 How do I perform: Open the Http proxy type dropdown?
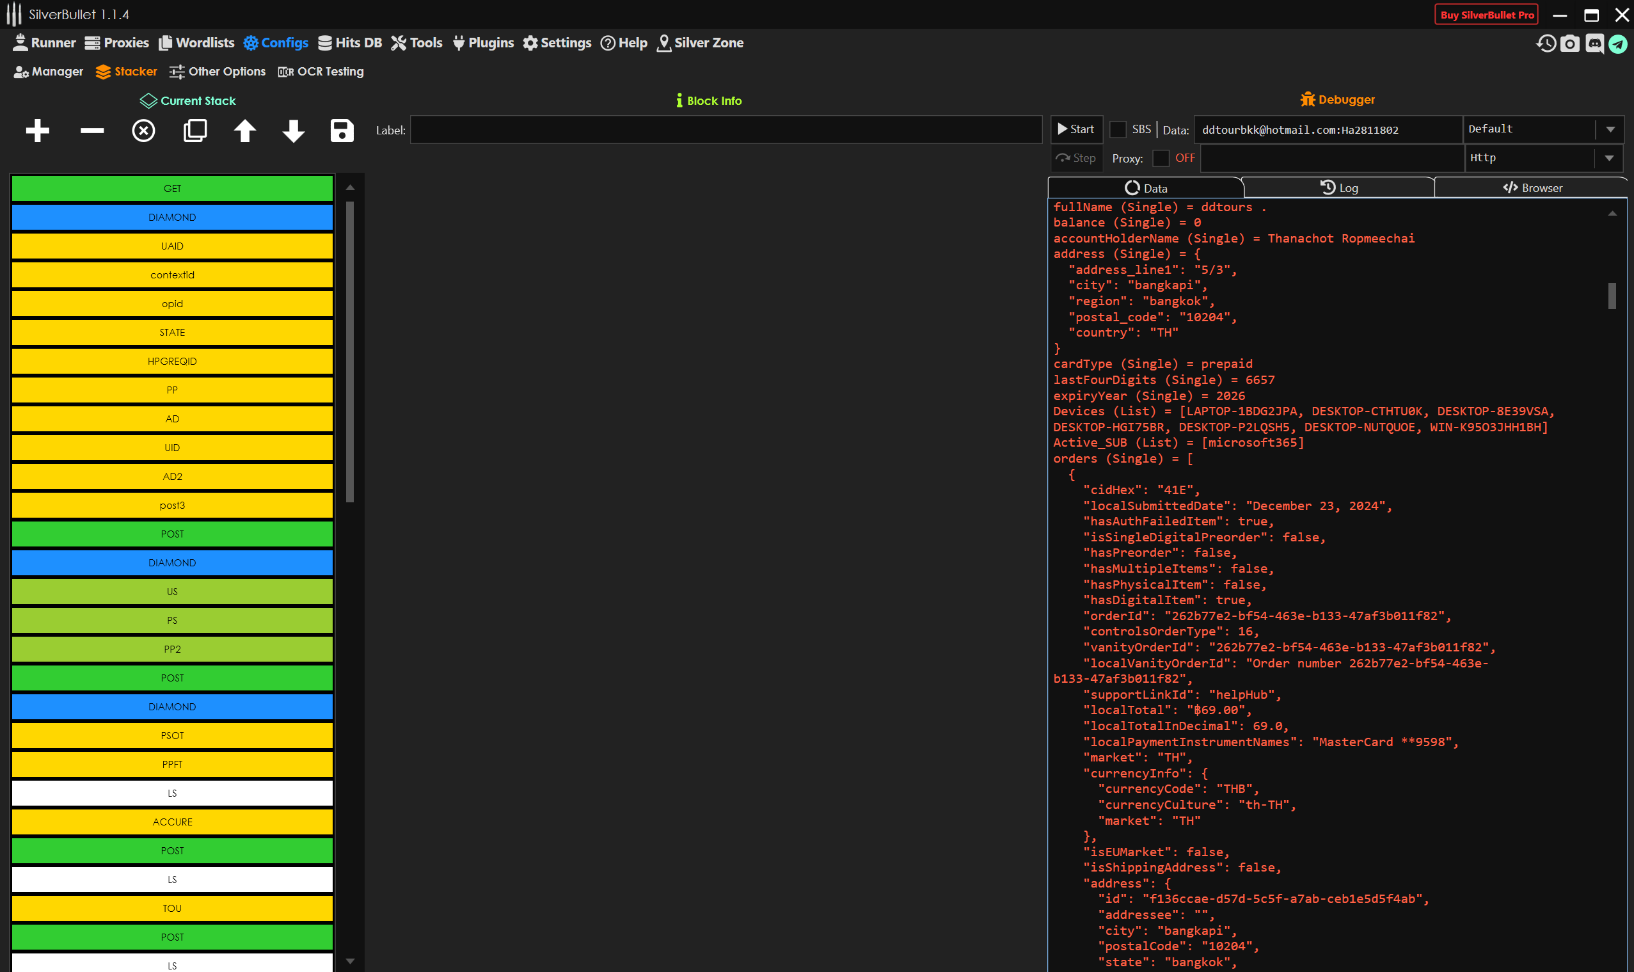tap(1608, 158)
